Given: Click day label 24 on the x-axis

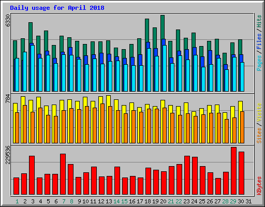Looking at the screenshot, I should tap(194, 201).
